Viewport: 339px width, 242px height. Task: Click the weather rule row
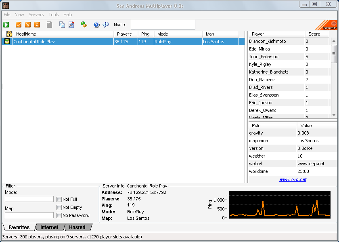coord(293,156)
